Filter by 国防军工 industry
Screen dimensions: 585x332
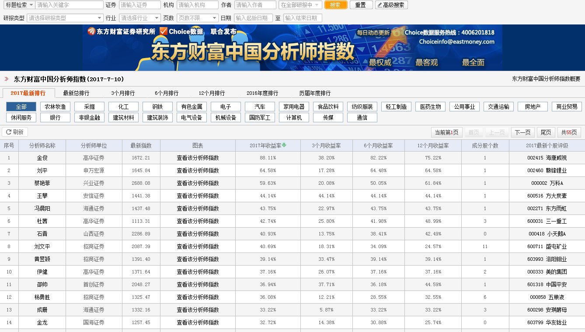tap(260, 118)
